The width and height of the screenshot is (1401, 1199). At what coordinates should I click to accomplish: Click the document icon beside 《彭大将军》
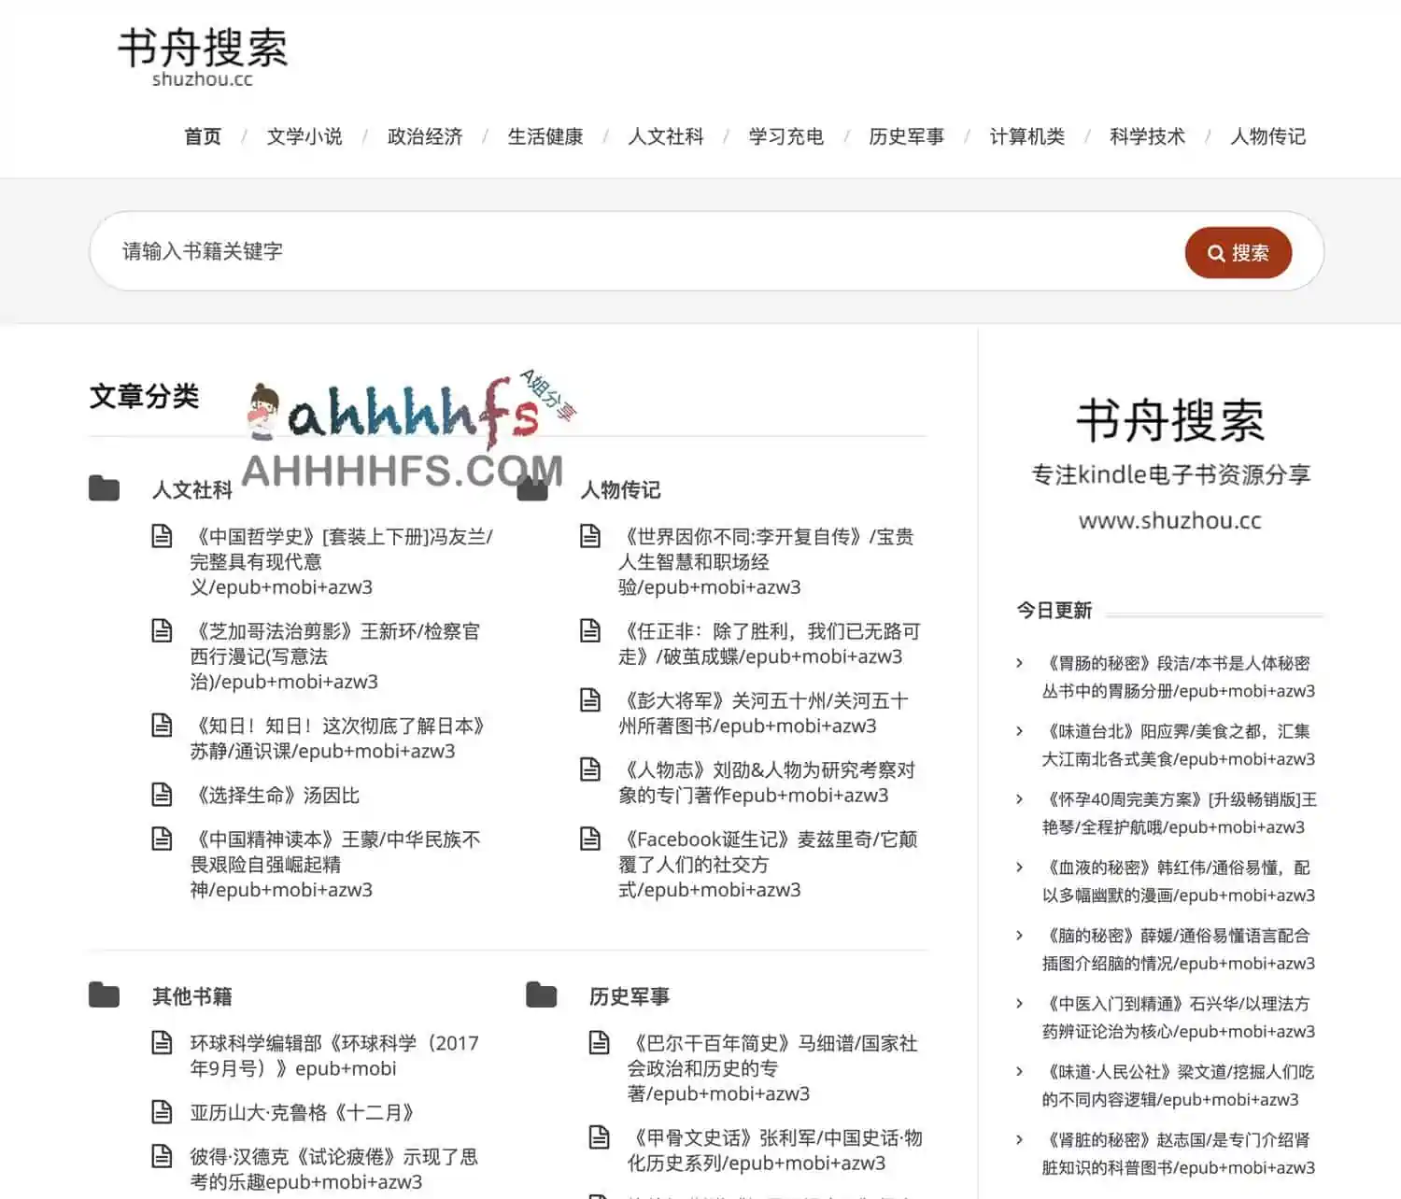pyautogui.click(x=590, y=699)
